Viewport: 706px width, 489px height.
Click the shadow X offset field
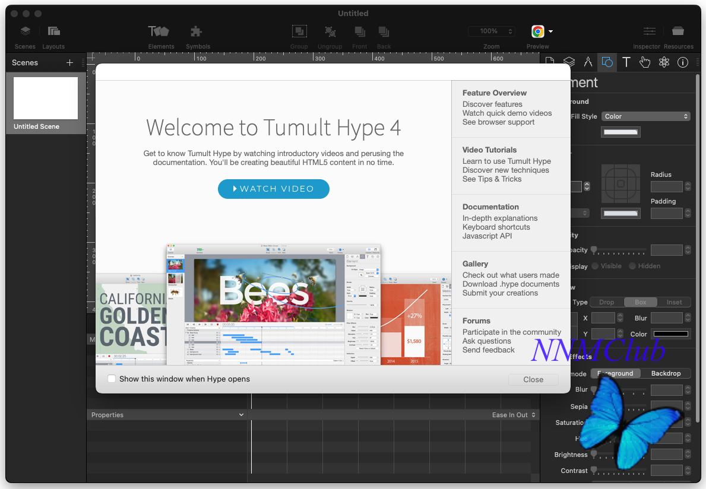coord(603,318)
